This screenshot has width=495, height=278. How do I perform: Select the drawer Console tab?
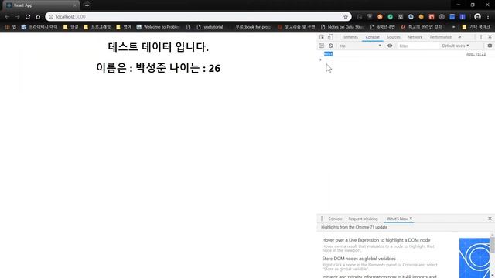(x=335, y=219)
